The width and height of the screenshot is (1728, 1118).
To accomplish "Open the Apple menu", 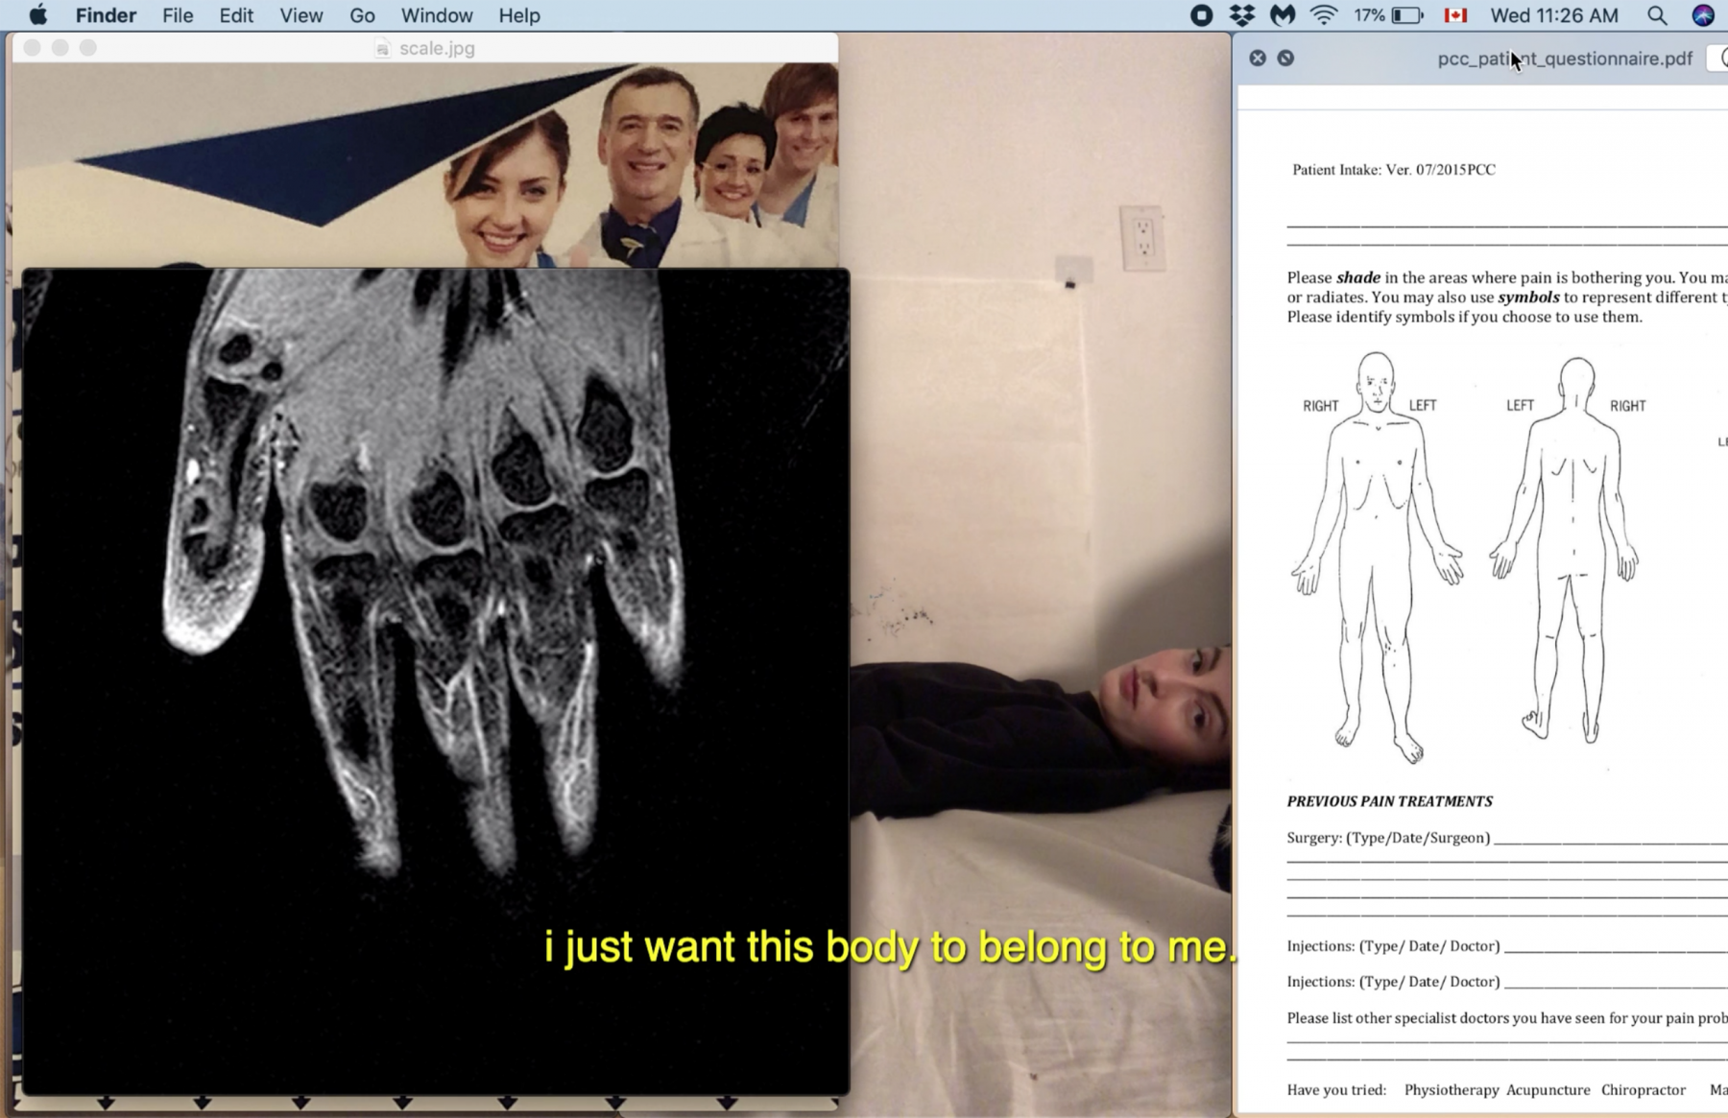I will coord(38,15).
